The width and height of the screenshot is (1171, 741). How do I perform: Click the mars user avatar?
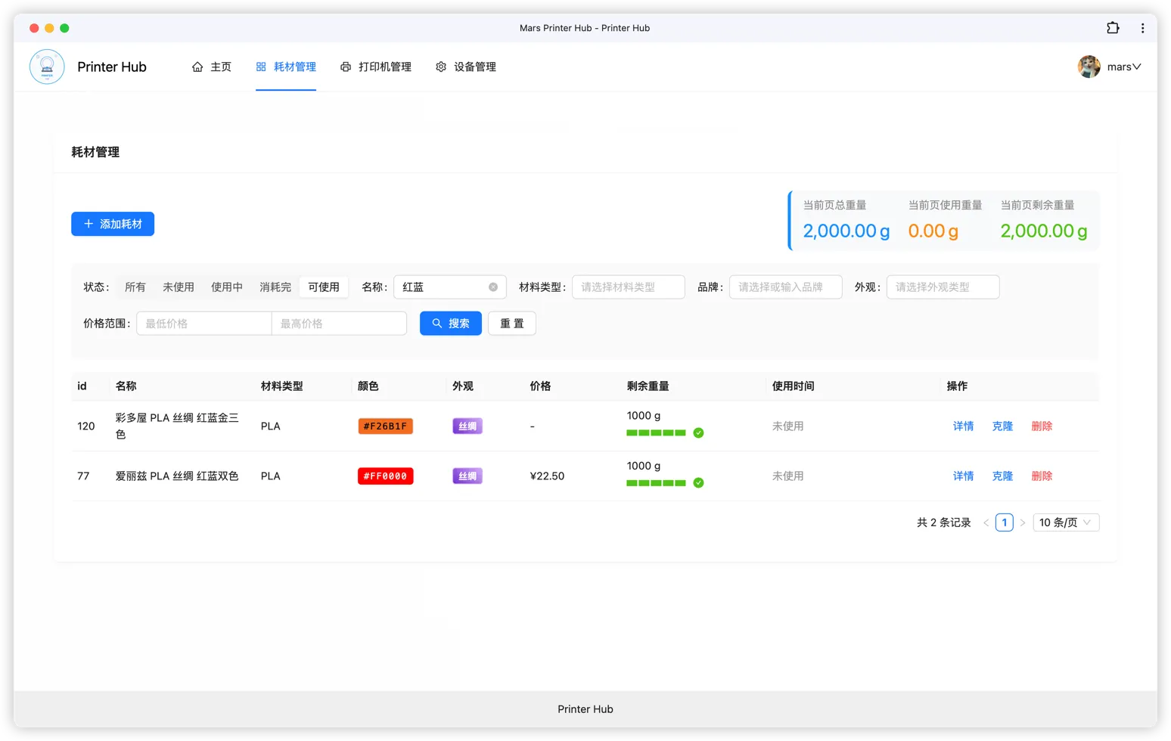click(x=1089, y=67)
